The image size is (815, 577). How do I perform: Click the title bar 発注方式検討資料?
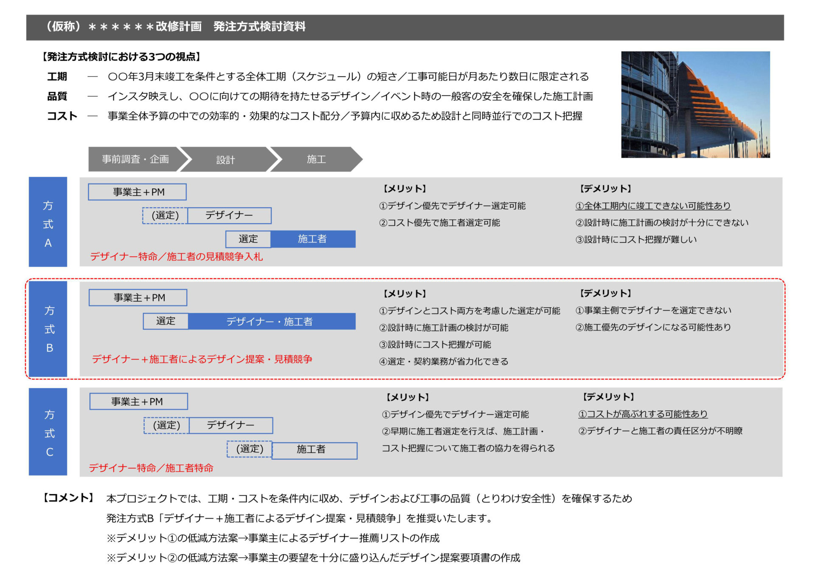tap(259, 27)
